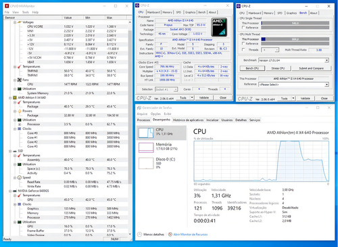338x247 pixels.
Task: Enable Reference checkbox under CPU Single Thread
Action: click(243, 27)
